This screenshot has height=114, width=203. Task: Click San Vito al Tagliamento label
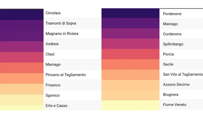(183, 74)
